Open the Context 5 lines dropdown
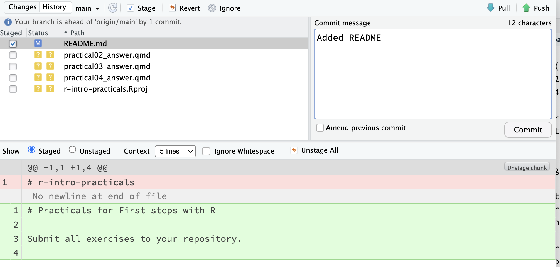The image size is (560, 267). pyautogui.click(x=175, y=151)
